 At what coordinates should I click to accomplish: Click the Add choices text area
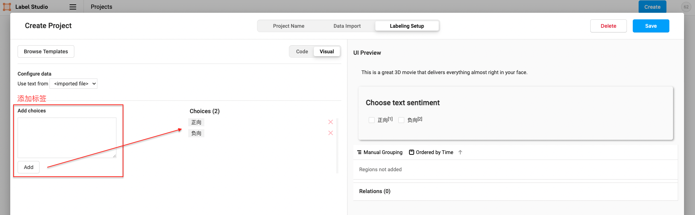67,138
